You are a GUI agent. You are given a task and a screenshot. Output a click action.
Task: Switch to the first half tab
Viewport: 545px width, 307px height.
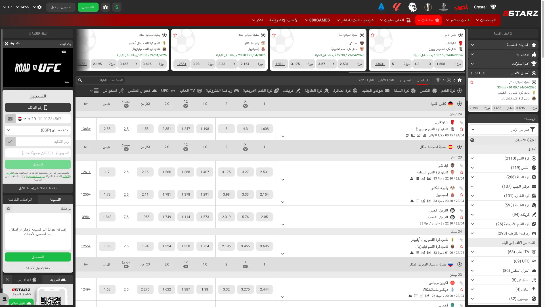[386, 80]
